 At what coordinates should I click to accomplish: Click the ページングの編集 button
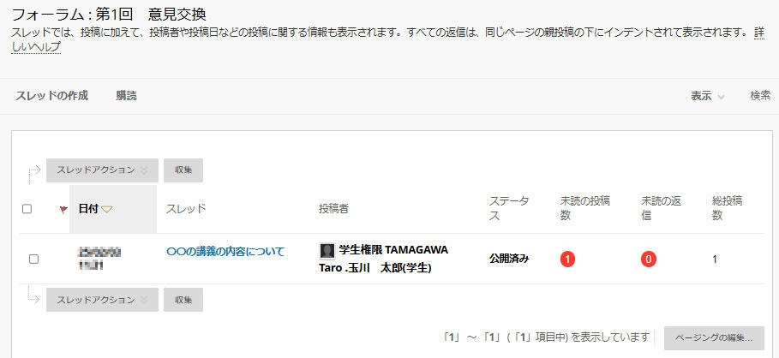click(x=714, y=338)
